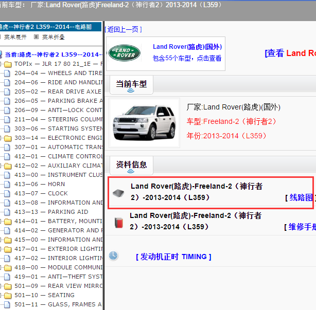Click the 查看 Land Rover link on right
Screen dimensions: 316x310
tap(290, 53)
